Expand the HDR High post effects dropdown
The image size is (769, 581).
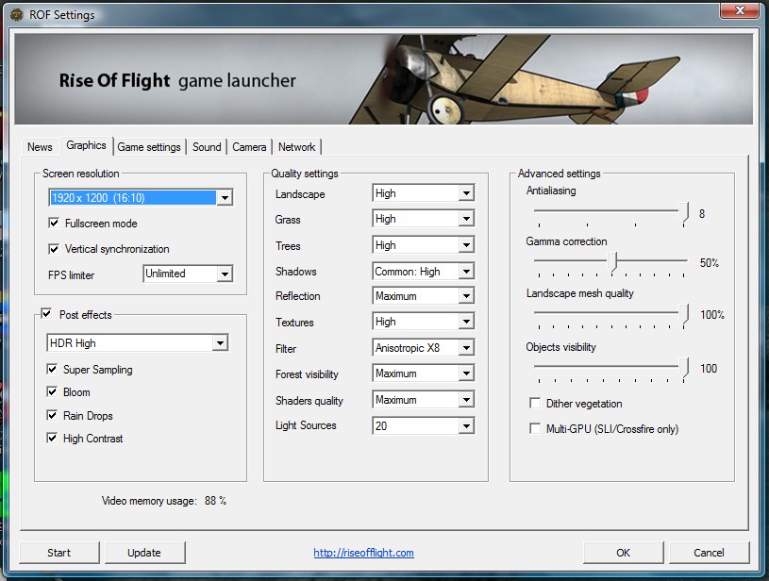(x=220, y=343)
